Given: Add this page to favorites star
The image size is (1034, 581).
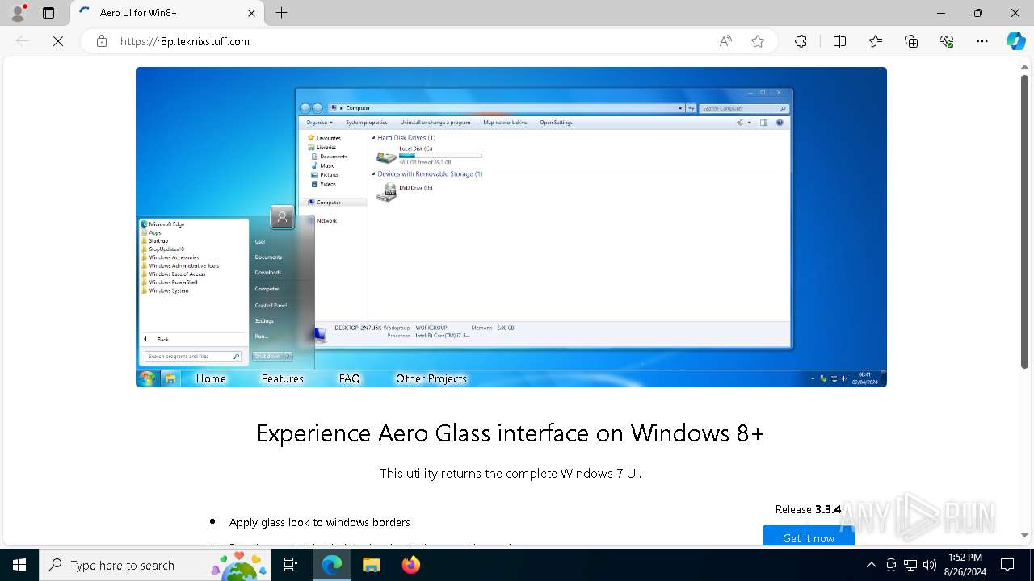Looking at the screenshot, I should 758,41.
